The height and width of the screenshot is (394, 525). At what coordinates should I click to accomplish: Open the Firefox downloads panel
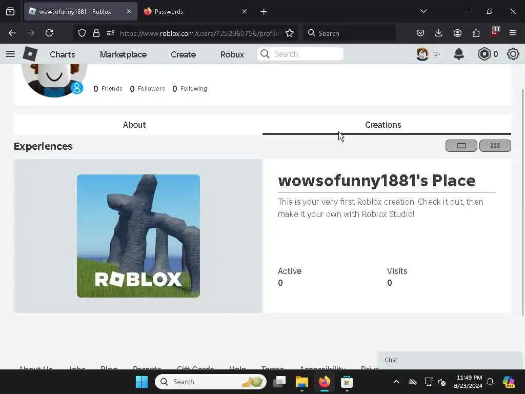pyautogui.click(x=439, y=33)
